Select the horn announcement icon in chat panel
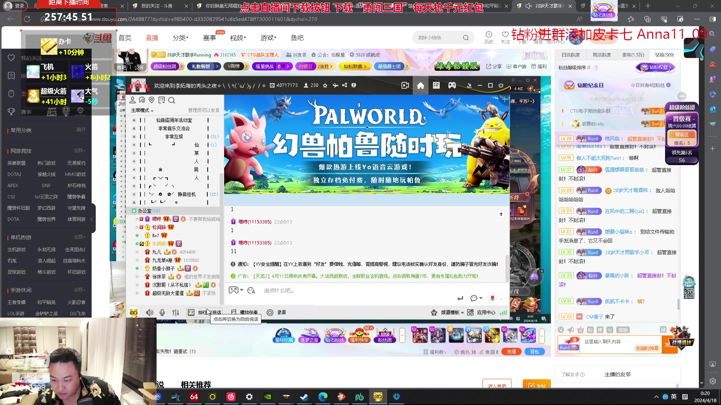Screen dimensions: 721x405 (x=570, y=330)
